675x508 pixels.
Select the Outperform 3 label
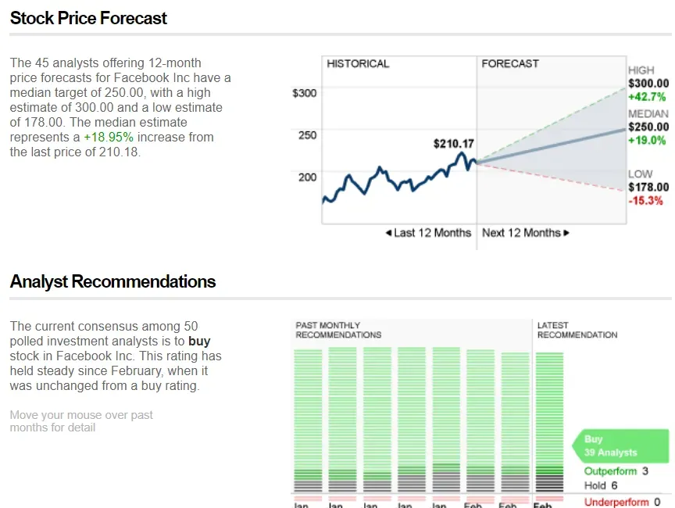[x=616, y=471]
